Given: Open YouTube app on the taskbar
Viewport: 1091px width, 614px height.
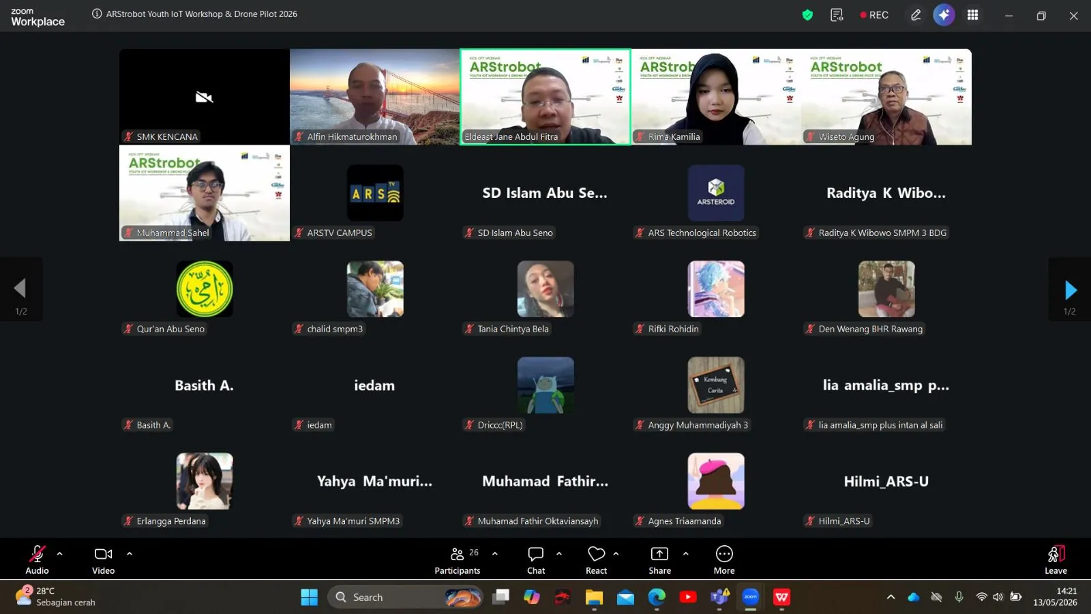Looking at the screenshot, I should pyautogui.click(x=688, y=597).
